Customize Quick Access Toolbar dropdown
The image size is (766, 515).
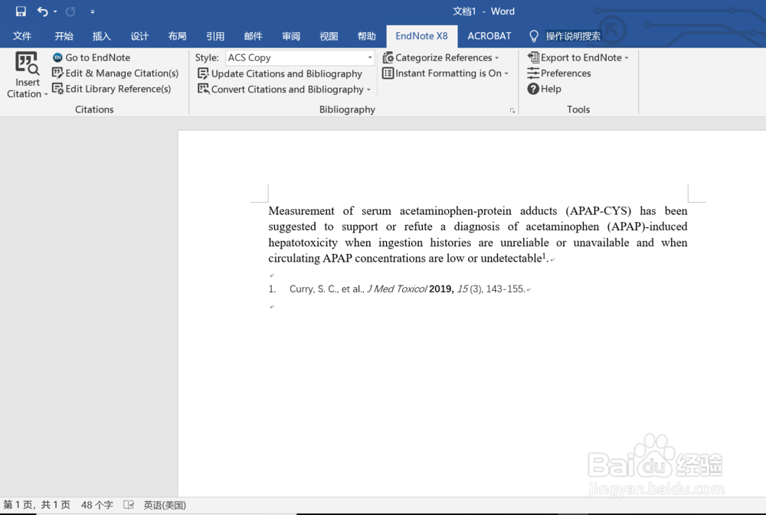tap(93, 11)
